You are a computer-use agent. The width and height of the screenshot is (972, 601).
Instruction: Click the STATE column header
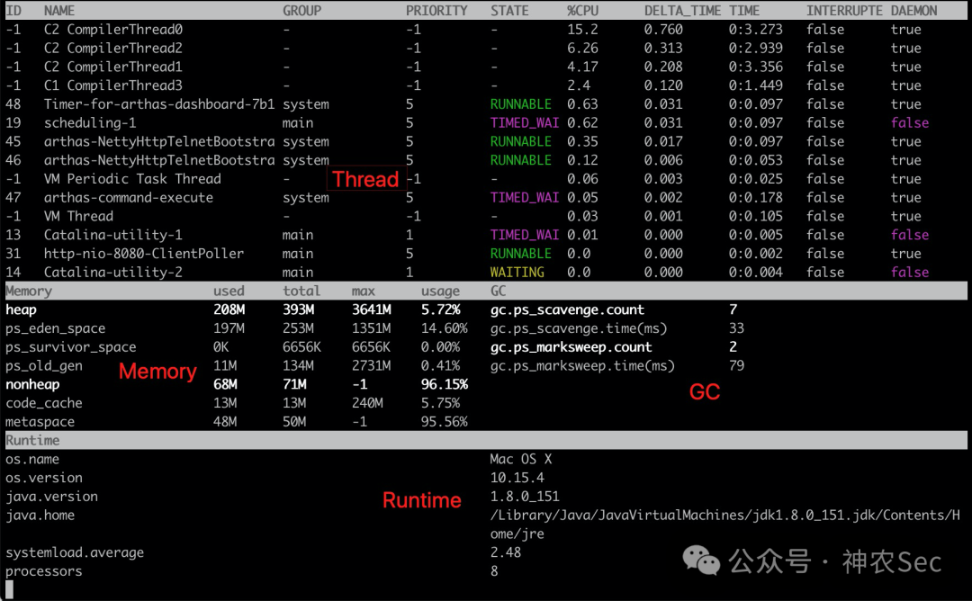coord(509,11)
